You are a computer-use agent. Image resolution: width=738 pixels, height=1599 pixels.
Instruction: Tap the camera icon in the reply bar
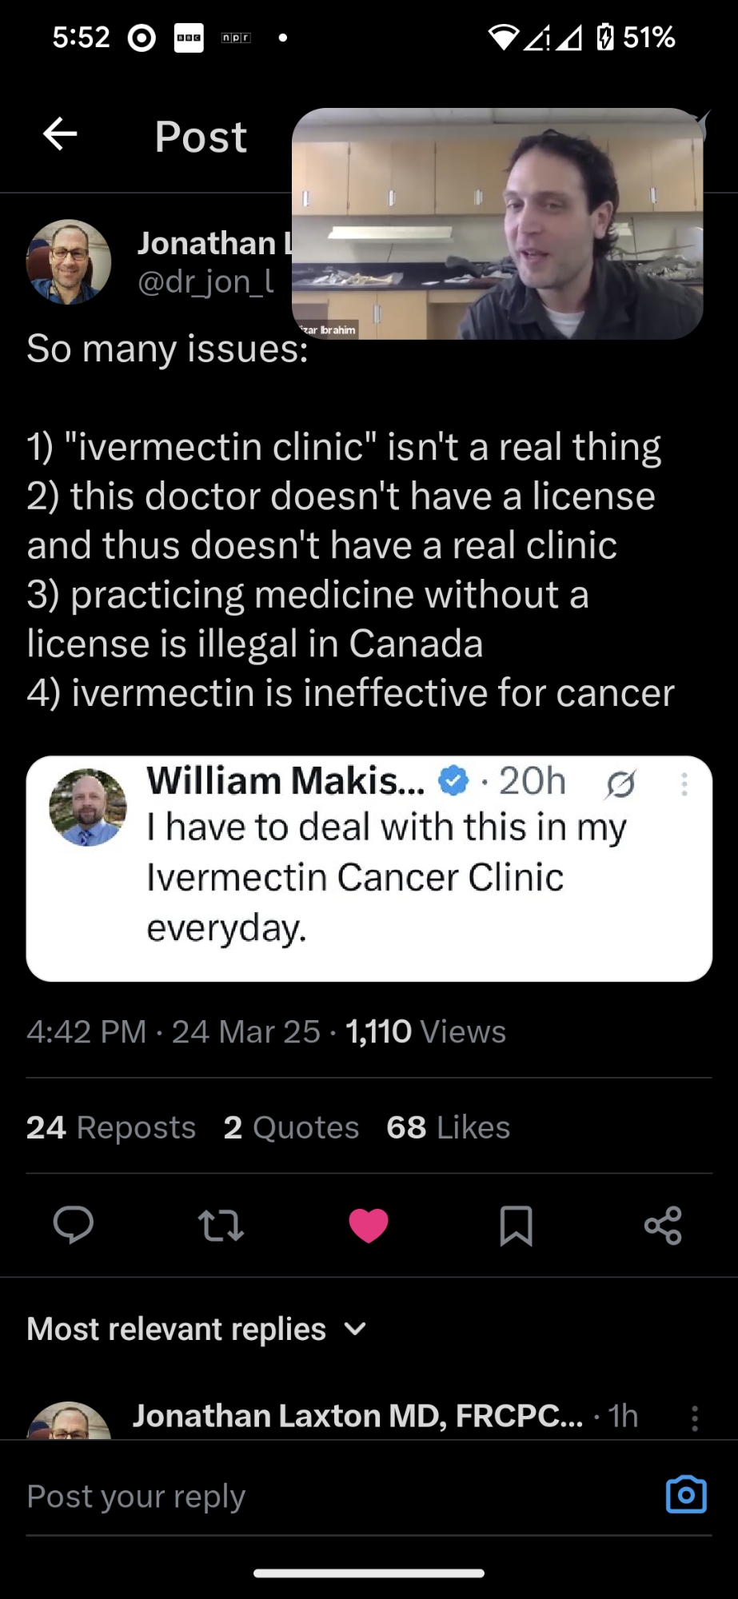pos(686,1494)
